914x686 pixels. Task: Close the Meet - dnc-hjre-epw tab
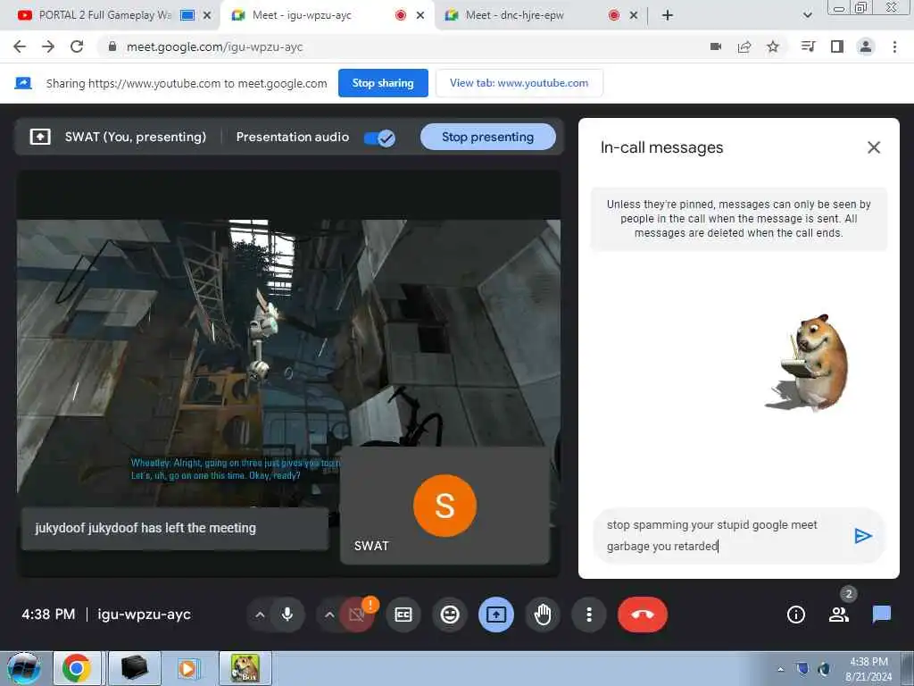pyautogui.click(x=634, y=15)
